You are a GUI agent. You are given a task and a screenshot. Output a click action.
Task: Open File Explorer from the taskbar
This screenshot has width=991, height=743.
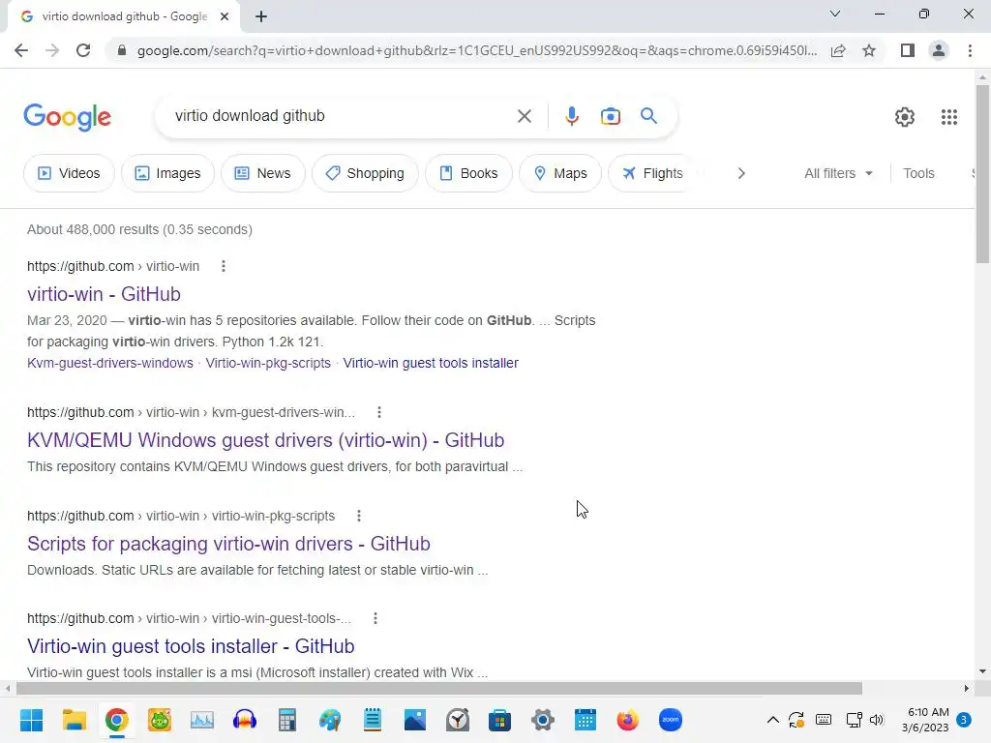[x=74, y=720]
